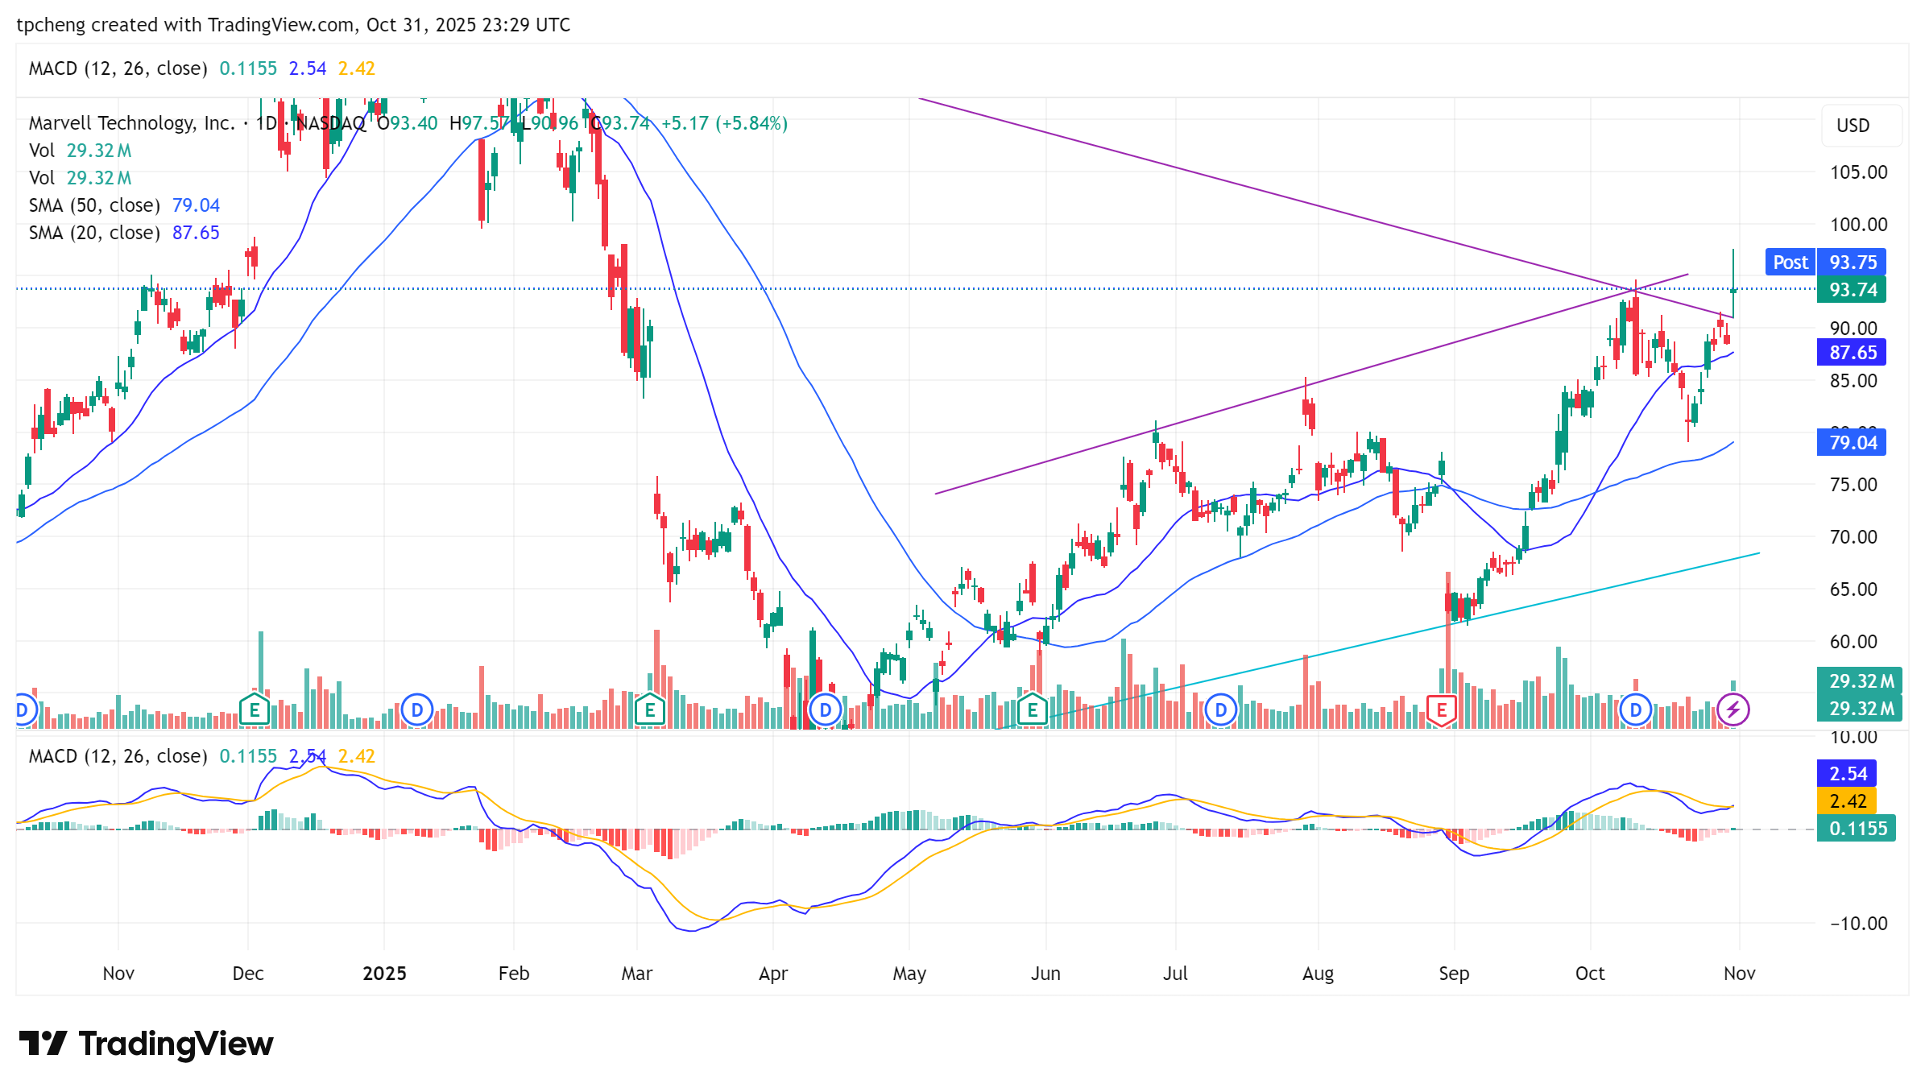Click the earnings marker in early March

click(649, 710)
